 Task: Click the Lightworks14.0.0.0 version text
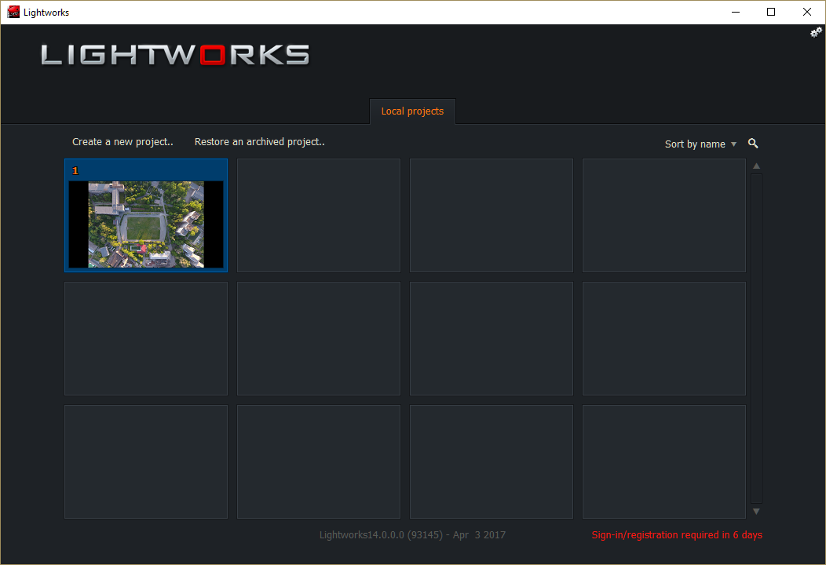(x=412, y=535)
